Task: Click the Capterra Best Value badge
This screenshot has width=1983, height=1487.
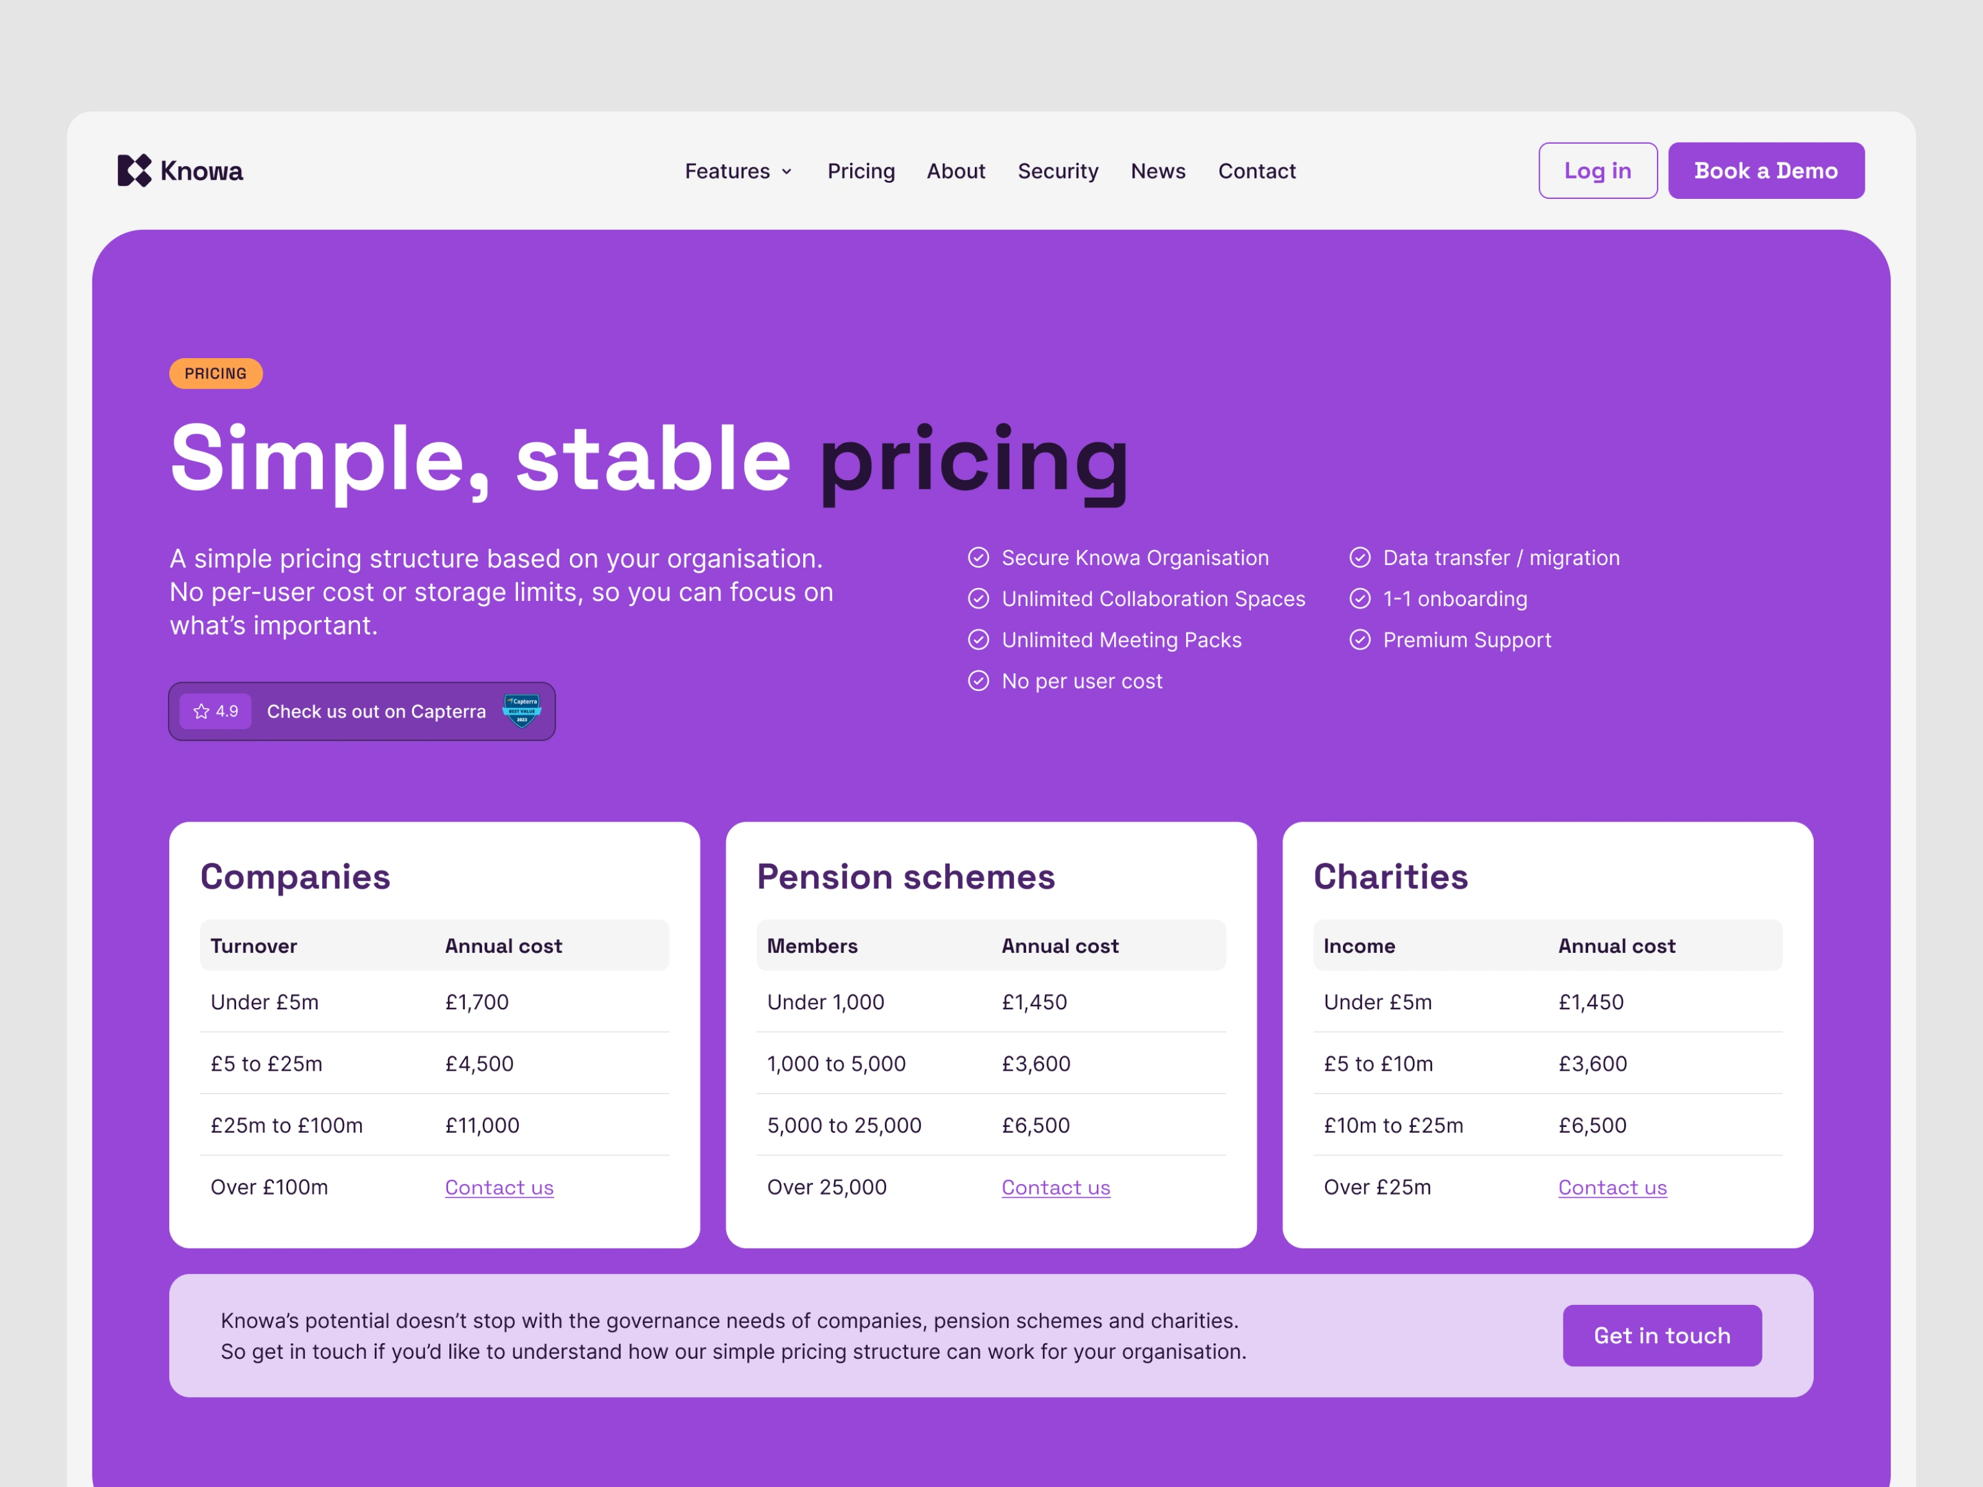Action: (x=522, y=711)
